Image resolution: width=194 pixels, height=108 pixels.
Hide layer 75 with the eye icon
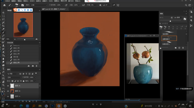(8, 86)
